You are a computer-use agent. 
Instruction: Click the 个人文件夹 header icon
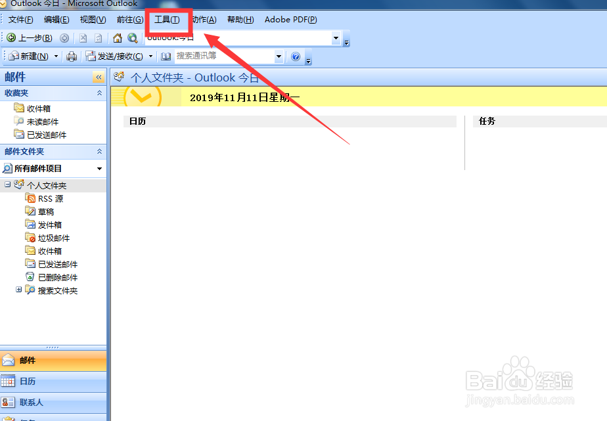[120, 77]
